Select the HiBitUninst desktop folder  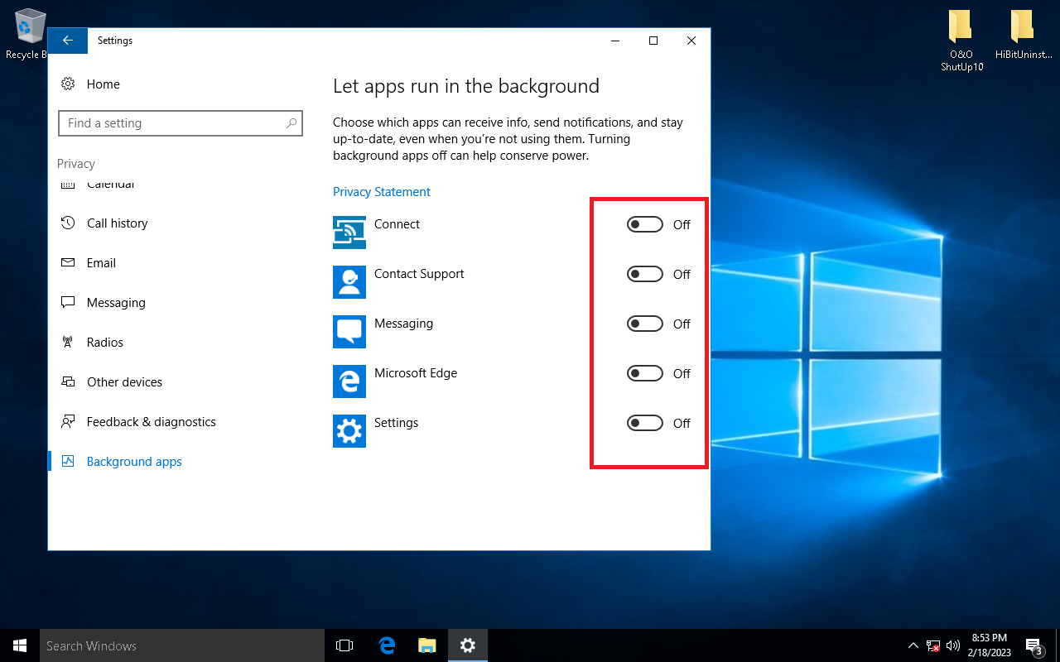tap(1024, 35)
